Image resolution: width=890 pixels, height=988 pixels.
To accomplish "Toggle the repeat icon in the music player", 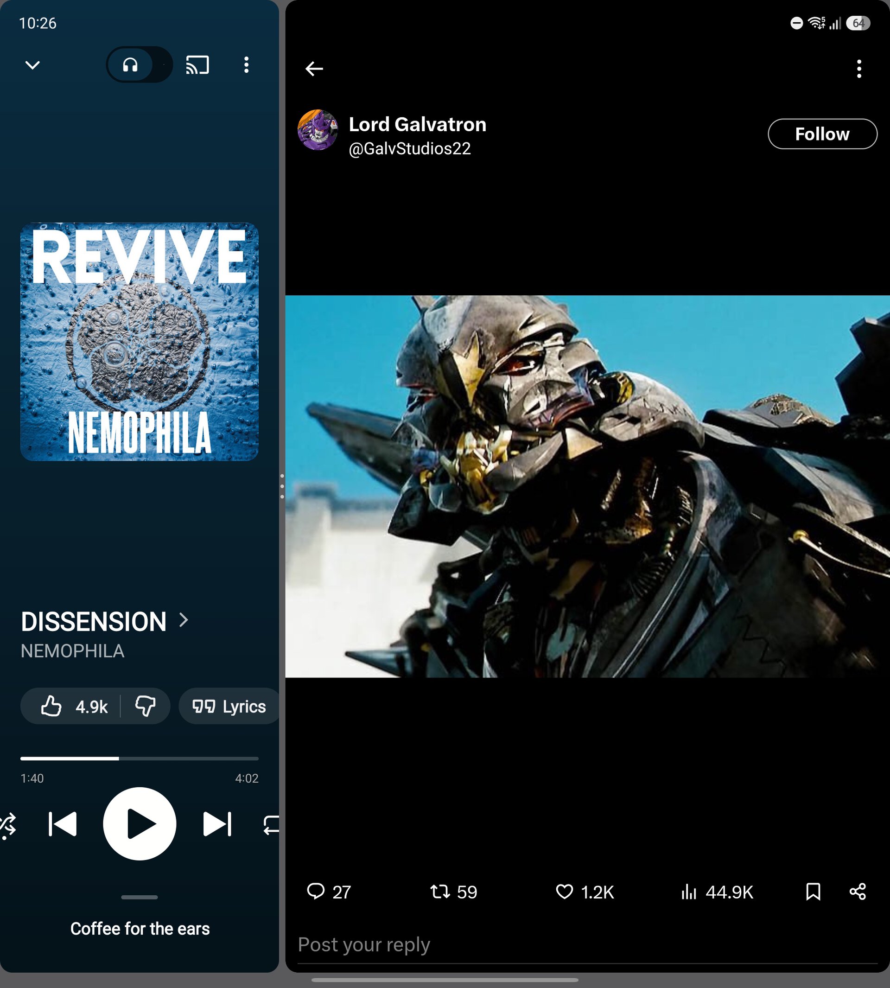I will coord(271,825).
